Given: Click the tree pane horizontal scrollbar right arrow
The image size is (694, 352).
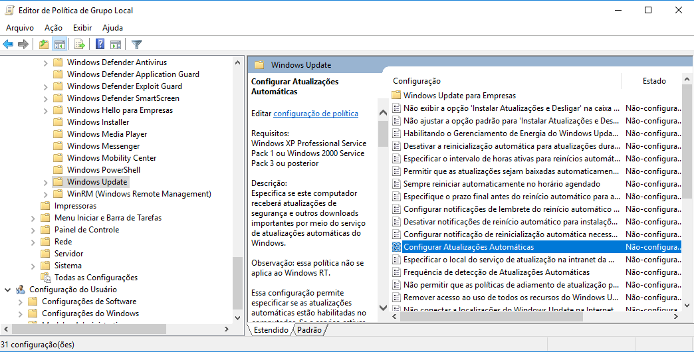Looking at the screenshot, I should (227, 329).
